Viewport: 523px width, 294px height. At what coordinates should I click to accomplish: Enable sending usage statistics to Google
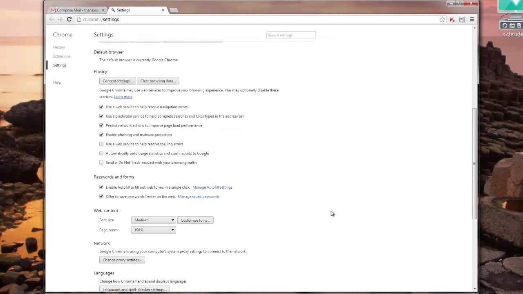(101, 153)
